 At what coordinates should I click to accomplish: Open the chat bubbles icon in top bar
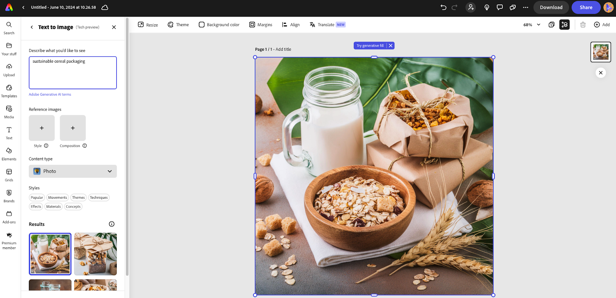point(513,7)
